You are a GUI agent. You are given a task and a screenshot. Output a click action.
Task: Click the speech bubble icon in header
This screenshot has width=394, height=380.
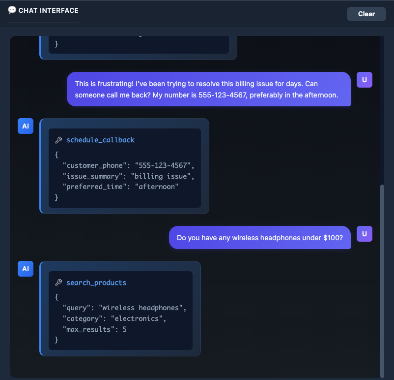coord(12,10)
